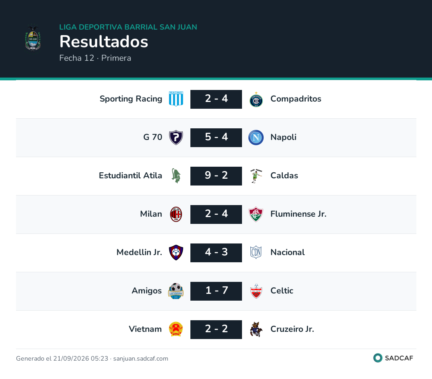This screenshot has height=379, width=432.
Task: Click the Sporting Racing team crest
Action: [176, 99]
